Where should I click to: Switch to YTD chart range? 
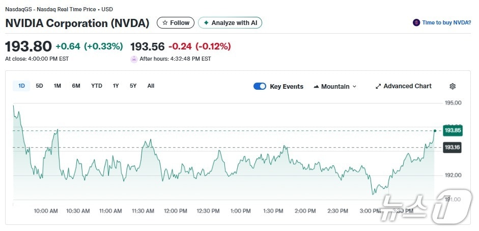tap(97, 86)
